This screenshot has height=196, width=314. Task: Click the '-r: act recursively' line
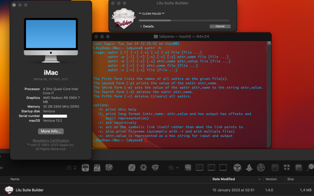click(x=117, y=122)
